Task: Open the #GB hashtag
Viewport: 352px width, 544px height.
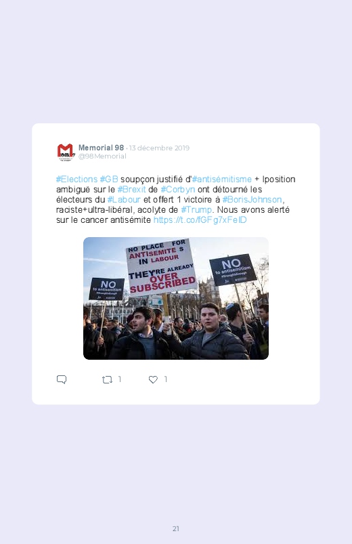Action: (109, 180)
